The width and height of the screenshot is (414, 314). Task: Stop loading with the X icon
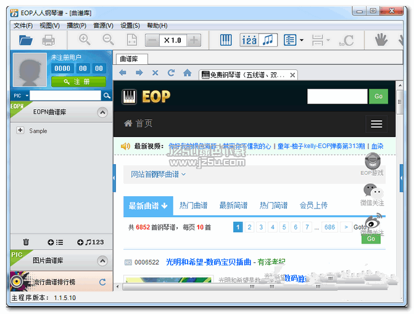[x=155, y=73]
